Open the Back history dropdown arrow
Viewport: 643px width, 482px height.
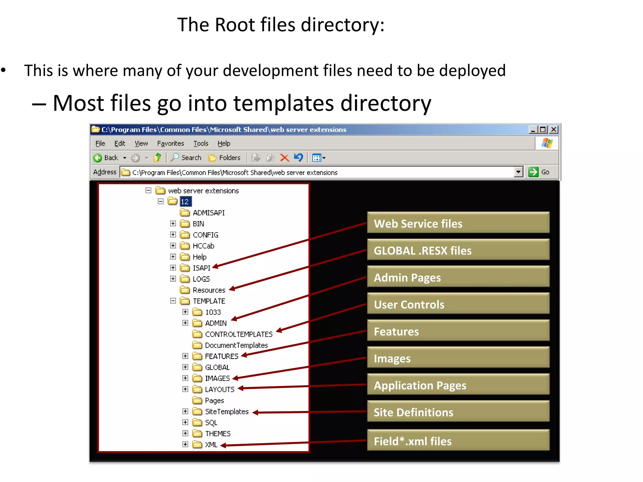tap(125, 158)
